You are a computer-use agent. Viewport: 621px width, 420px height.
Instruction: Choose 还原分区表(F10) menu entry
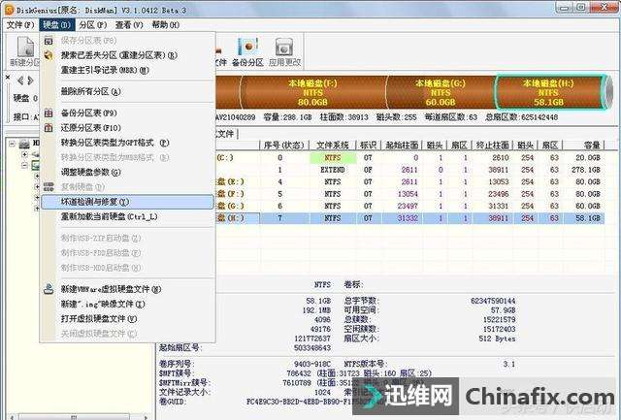90,128
